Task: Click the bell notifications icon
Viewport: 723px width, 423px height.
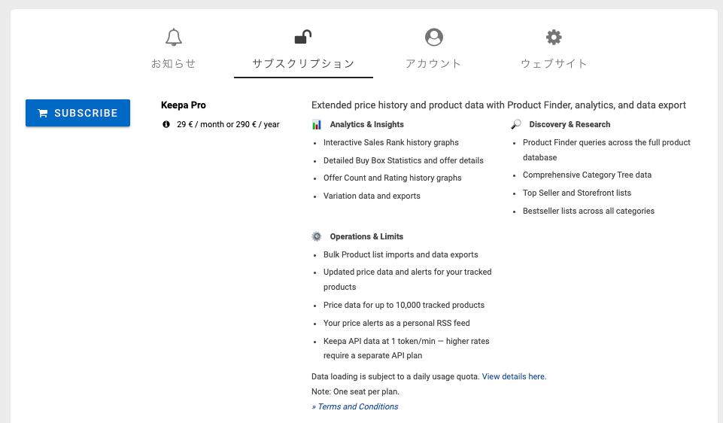Action: [174, 38]
